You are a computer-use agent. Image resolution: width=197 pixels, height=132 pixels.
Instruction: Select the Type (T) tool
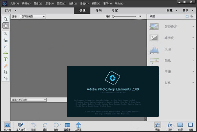coord(6,59)
